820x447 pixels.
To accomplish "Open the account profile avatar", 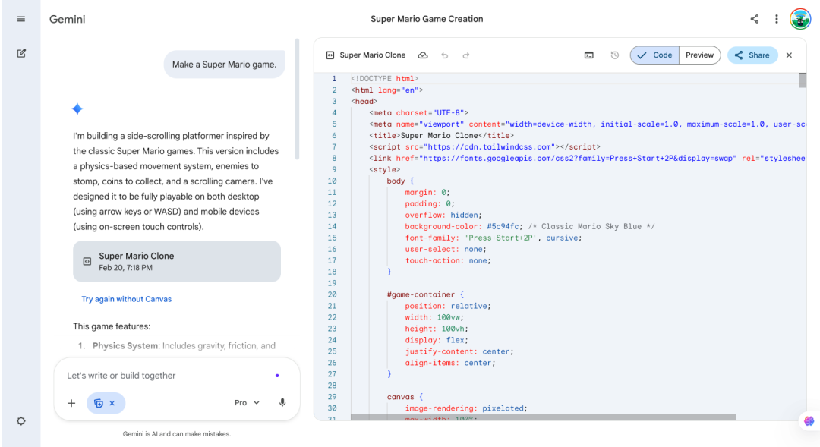I will (x=800, y=19).
